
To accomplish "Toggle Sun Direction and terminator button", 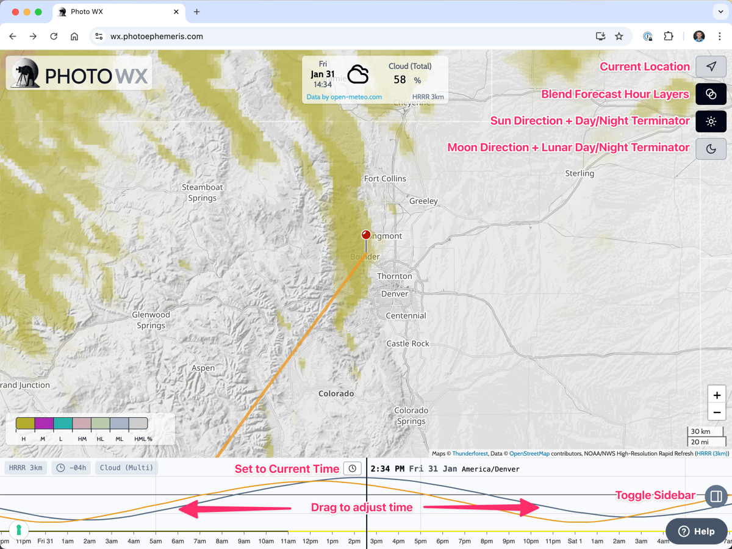I will tap(711, 121).
